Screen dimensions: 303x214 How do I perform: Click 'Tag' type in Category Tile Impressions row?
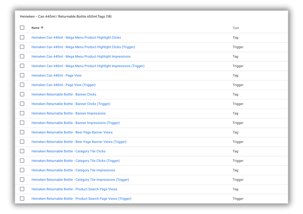pyautogui.click(x=235, y=170)
